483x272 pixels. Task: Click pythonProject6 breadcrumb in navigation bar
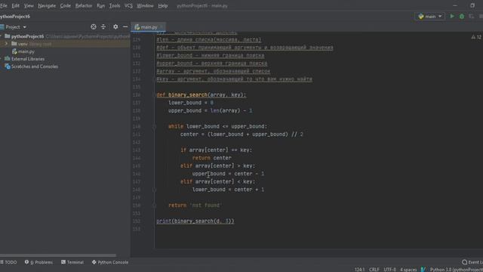click(15, 17)
